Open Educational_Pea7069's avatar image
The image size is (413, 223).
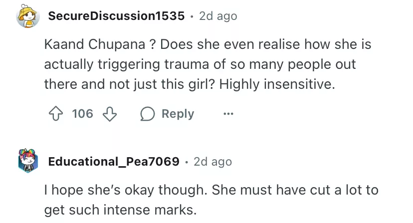[x=27, y=162]
